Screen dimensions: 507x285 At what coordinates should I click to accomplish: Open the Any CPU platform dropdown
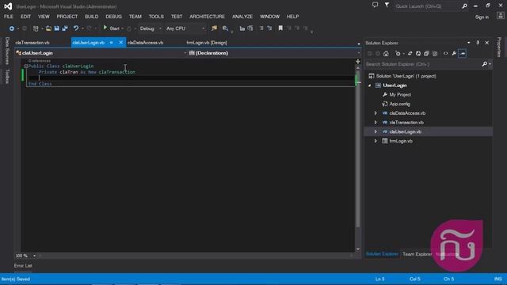click(x=204, y=28)
